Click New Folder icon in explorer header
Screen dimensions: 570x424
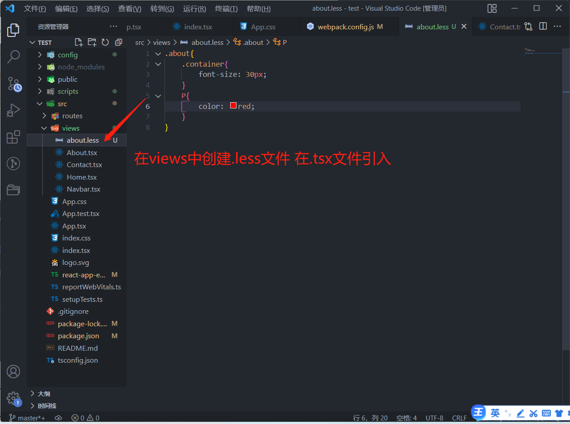tap(92, 42)
